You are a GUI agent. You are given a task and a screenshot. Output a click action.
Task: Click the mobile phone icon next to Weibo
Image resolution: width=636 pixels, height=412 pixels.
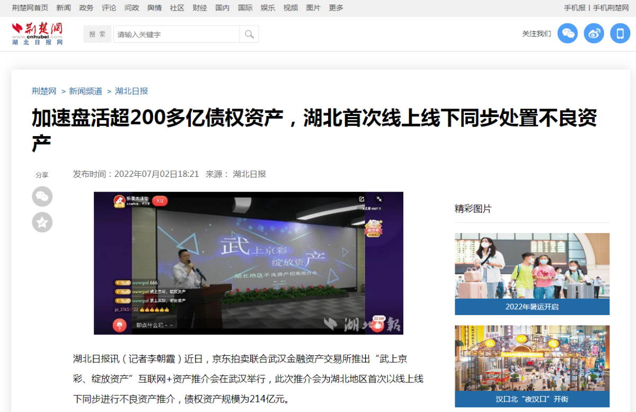click(620, 33)
